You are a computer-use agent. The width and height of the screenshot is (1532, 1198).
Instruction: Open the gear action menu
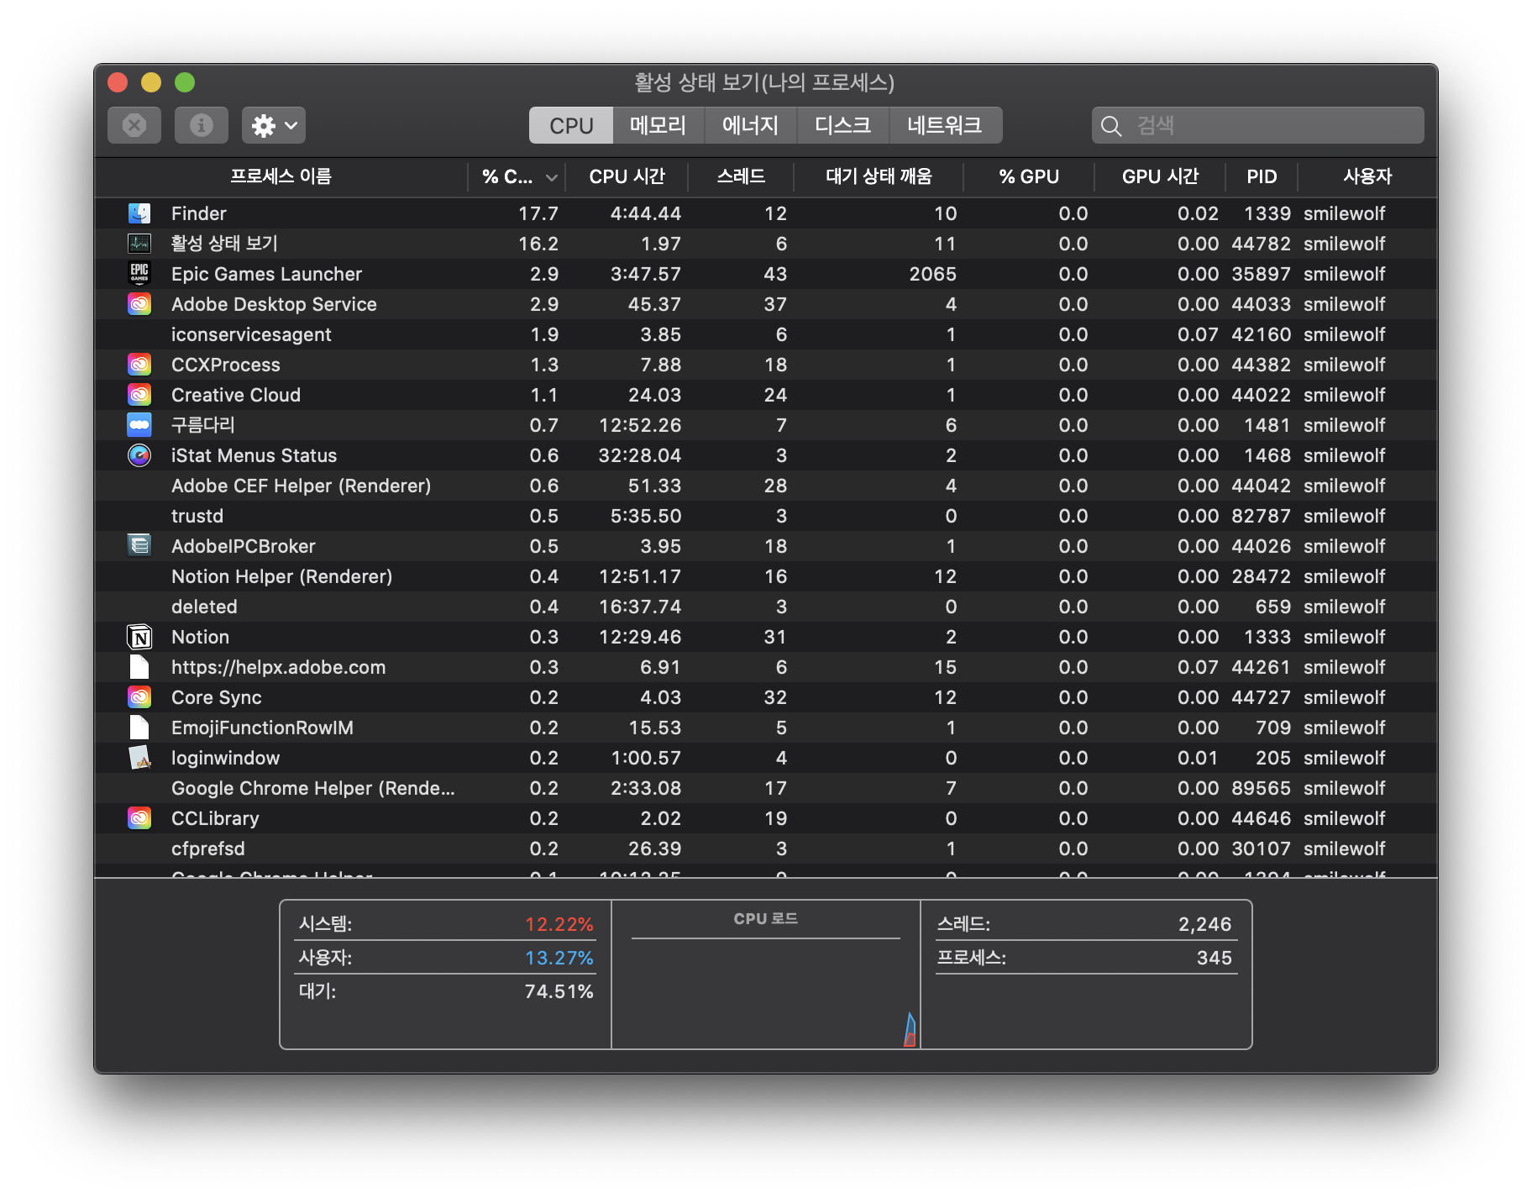[274, 125]
